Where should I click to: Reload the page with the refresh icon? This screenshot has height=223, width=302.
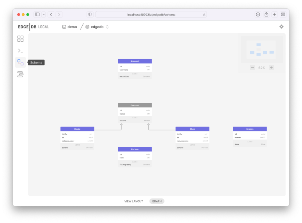(x=204, y=15)
